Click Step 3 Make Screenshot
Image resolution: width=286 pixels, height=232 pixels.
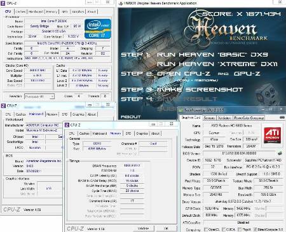coord(182,90)
